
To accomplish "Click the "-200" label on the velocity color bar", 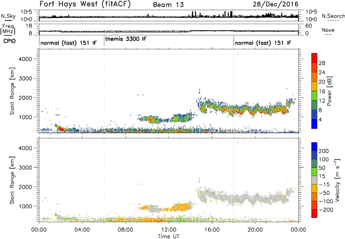I will coord(326,210).
